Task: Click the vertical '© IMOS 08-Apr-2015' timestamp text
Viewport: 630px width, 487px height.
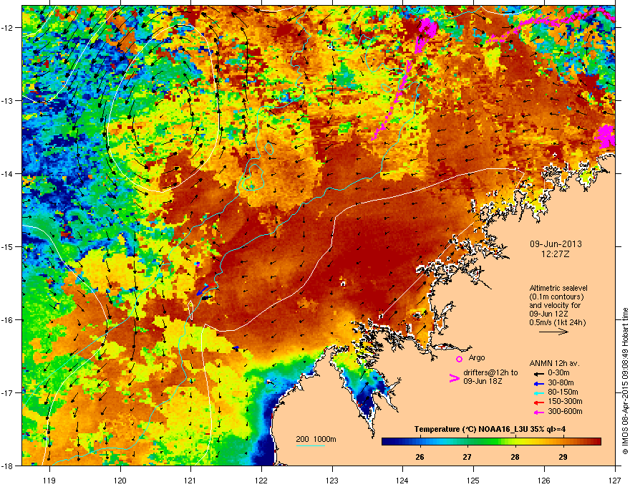Action: tap(625, 381)
